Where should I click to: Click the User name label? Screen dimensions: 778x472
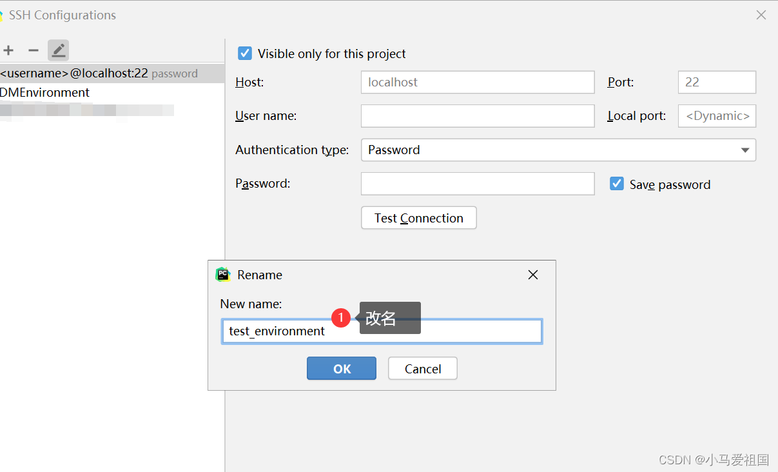pyautogui.click(x=266, y=116)
